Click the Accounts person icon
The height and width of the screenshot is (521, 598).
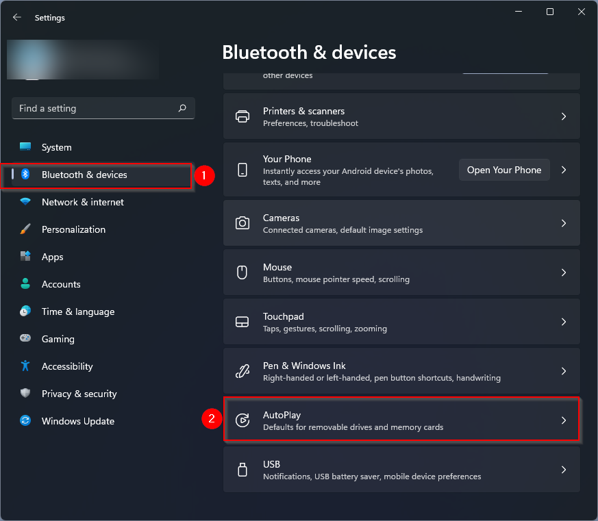[x=25, y=283]
